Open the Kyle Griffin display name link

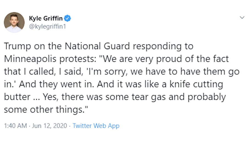46,19
